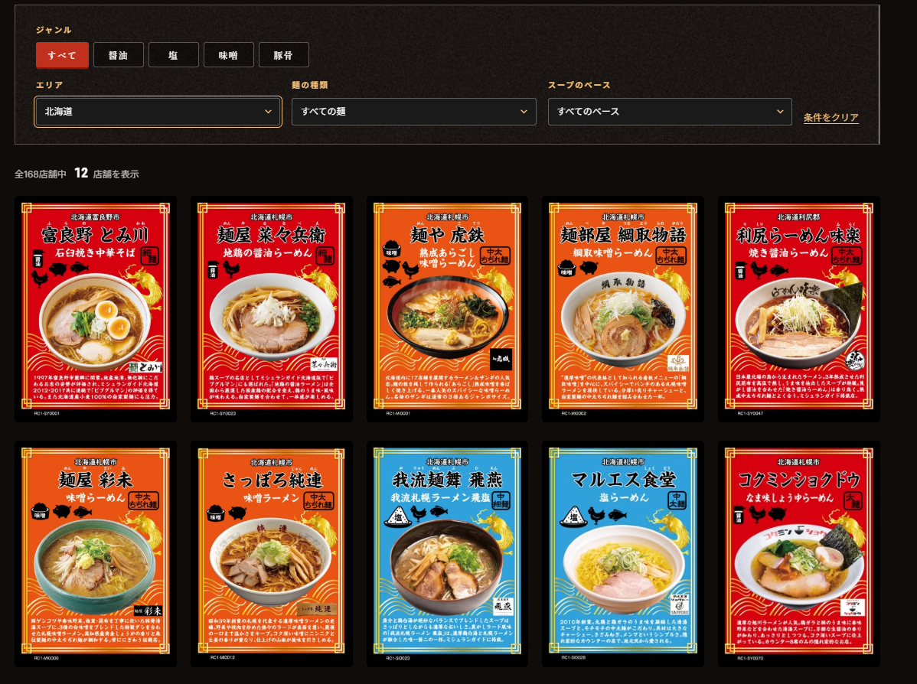Click the スープのベース dropdown chevron arrow
The height and width of the screenshot is (684, 917).
[x=779, y=112]
